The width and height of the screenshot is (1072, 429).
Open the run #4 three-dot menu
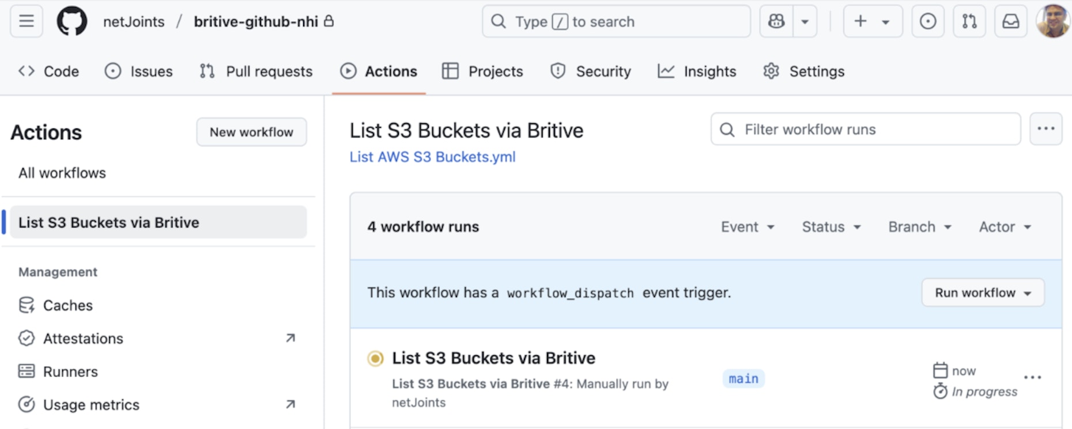(1032, 377)
